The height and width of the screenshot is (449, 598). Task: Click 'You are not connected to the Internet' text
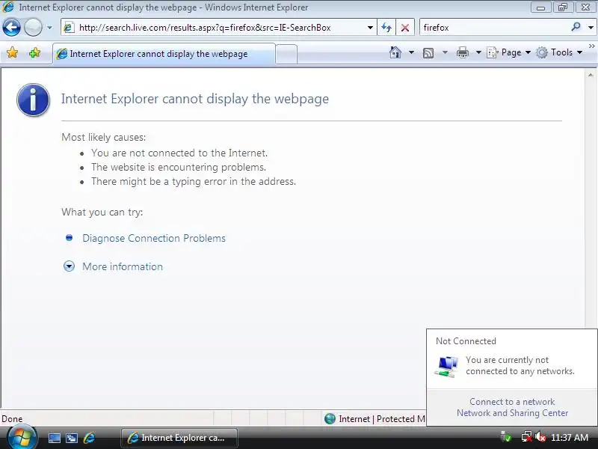[x=179, y=153]
